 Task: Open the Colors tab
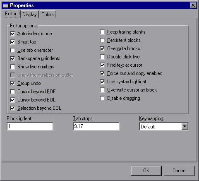tap(48, 14)
